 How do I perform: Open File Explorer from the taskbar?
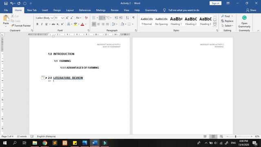coord(35,143)
